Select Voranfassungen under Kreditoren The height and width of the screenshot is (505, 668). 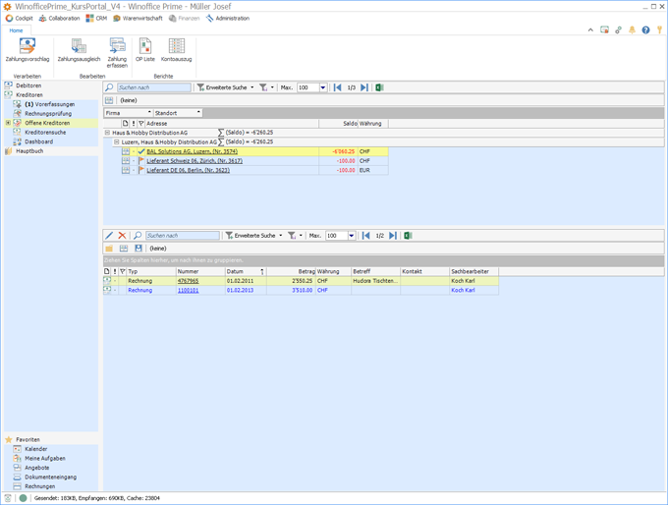(49, 104)
